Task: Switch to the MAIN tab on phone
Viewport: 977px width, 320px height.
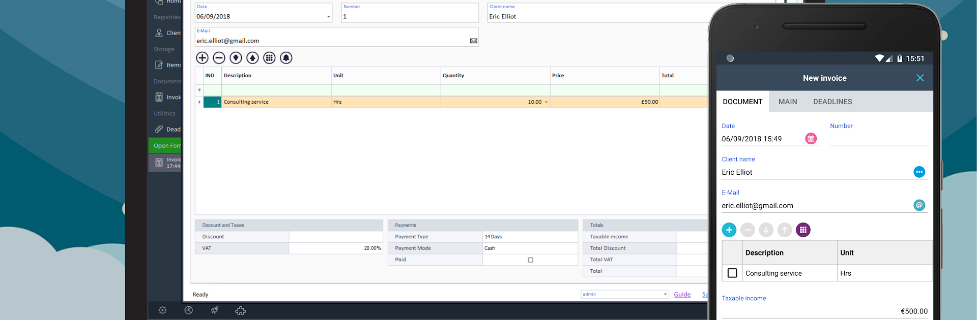Action: pos(787,102)
